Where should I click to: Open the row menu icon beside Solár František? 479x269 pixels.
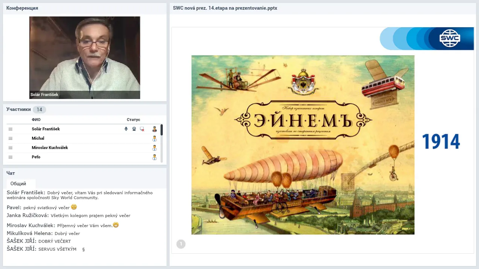coord(10,129)
